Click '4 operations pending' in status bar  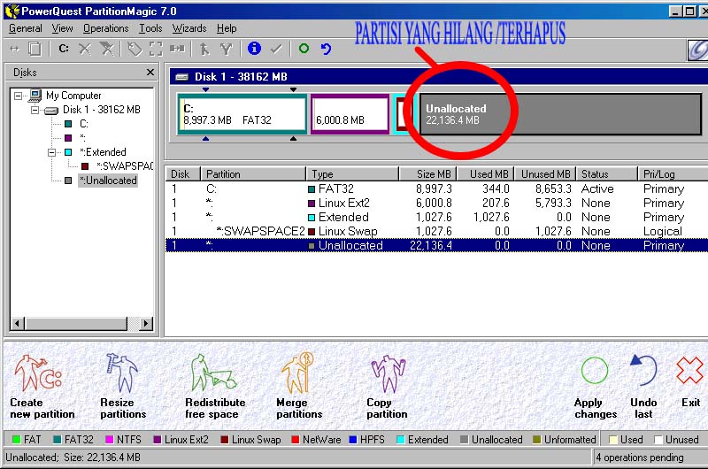[x=639, y=457]
